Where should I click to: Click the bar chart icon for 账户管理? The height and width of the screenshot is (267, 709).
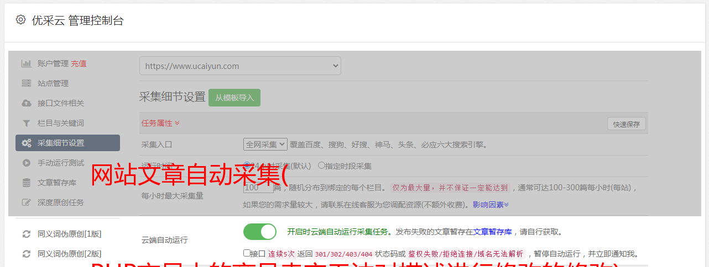pos(26,63)
